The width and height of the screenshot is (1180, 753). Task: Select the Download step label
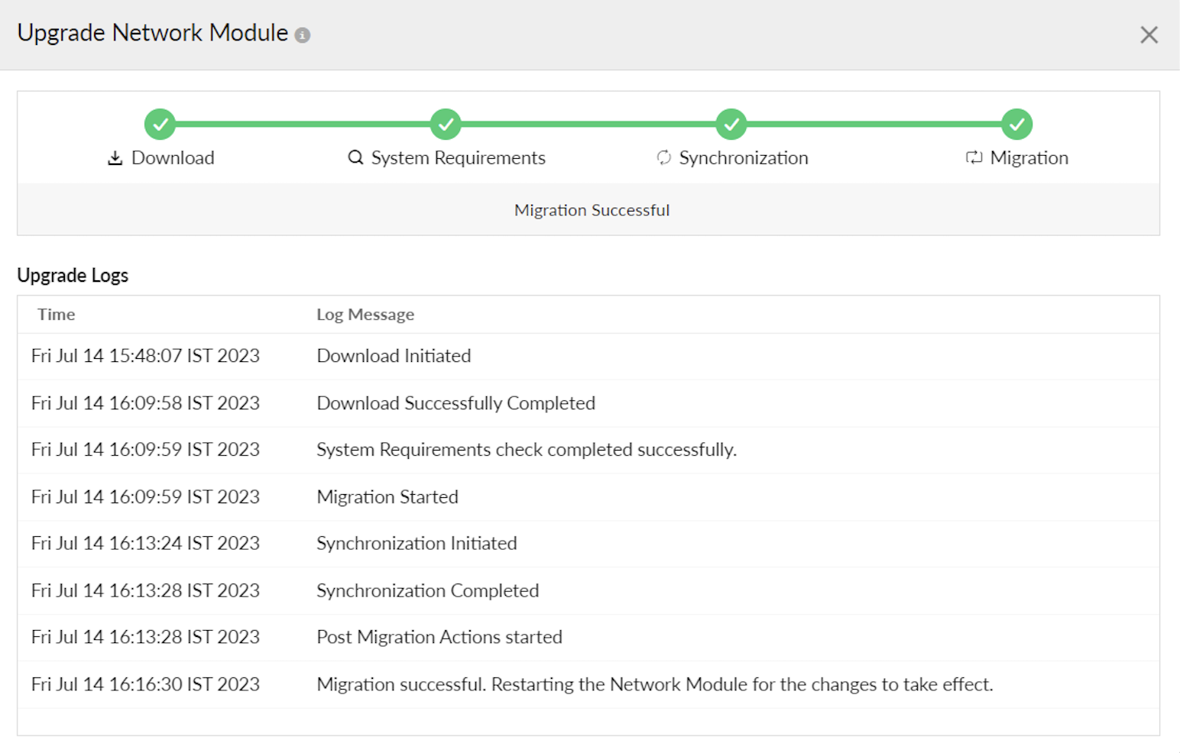pyautogui.click(x=173, y=158)
